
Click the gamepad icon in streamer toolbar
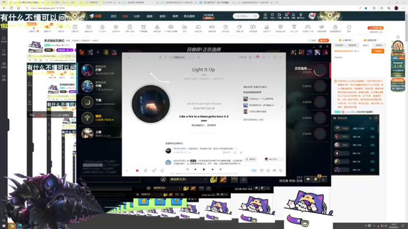(308, 28)
